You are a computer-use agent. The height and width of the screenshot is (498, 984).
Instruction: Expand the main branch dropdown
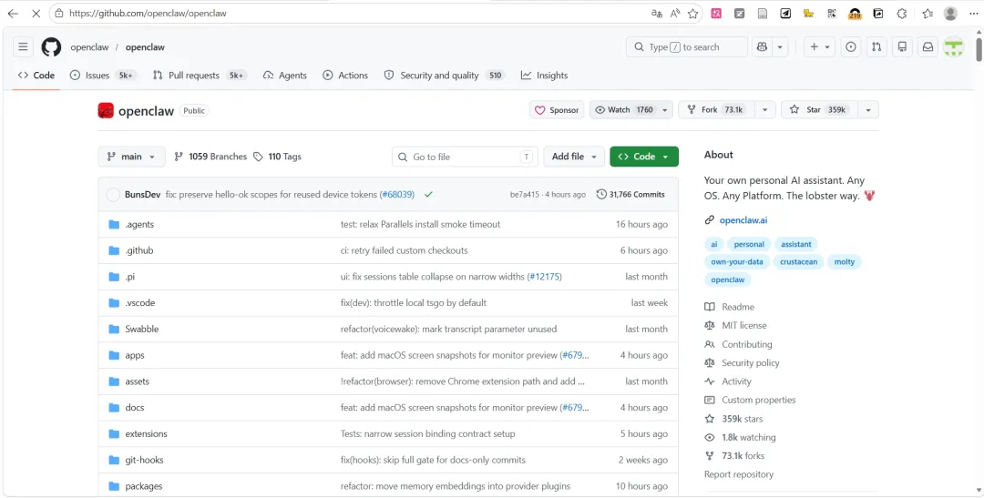[132, 157]
